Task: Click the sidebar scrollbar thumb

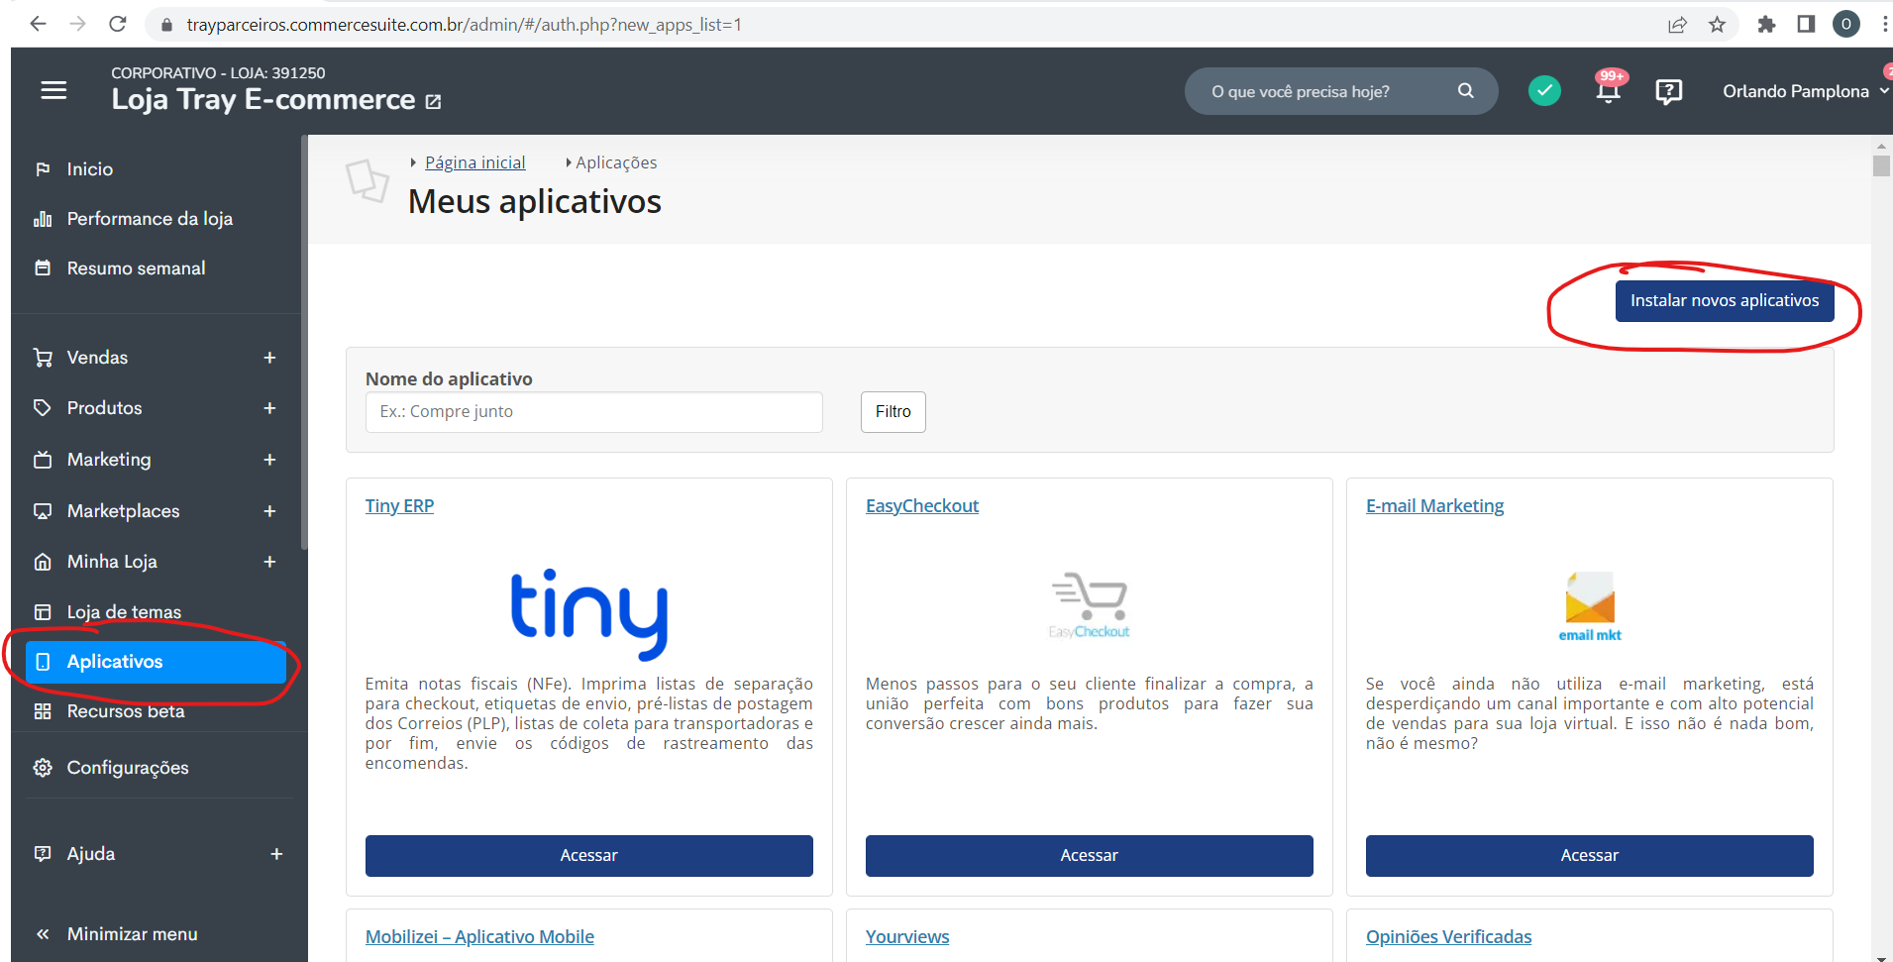Action: coord(304,342)
